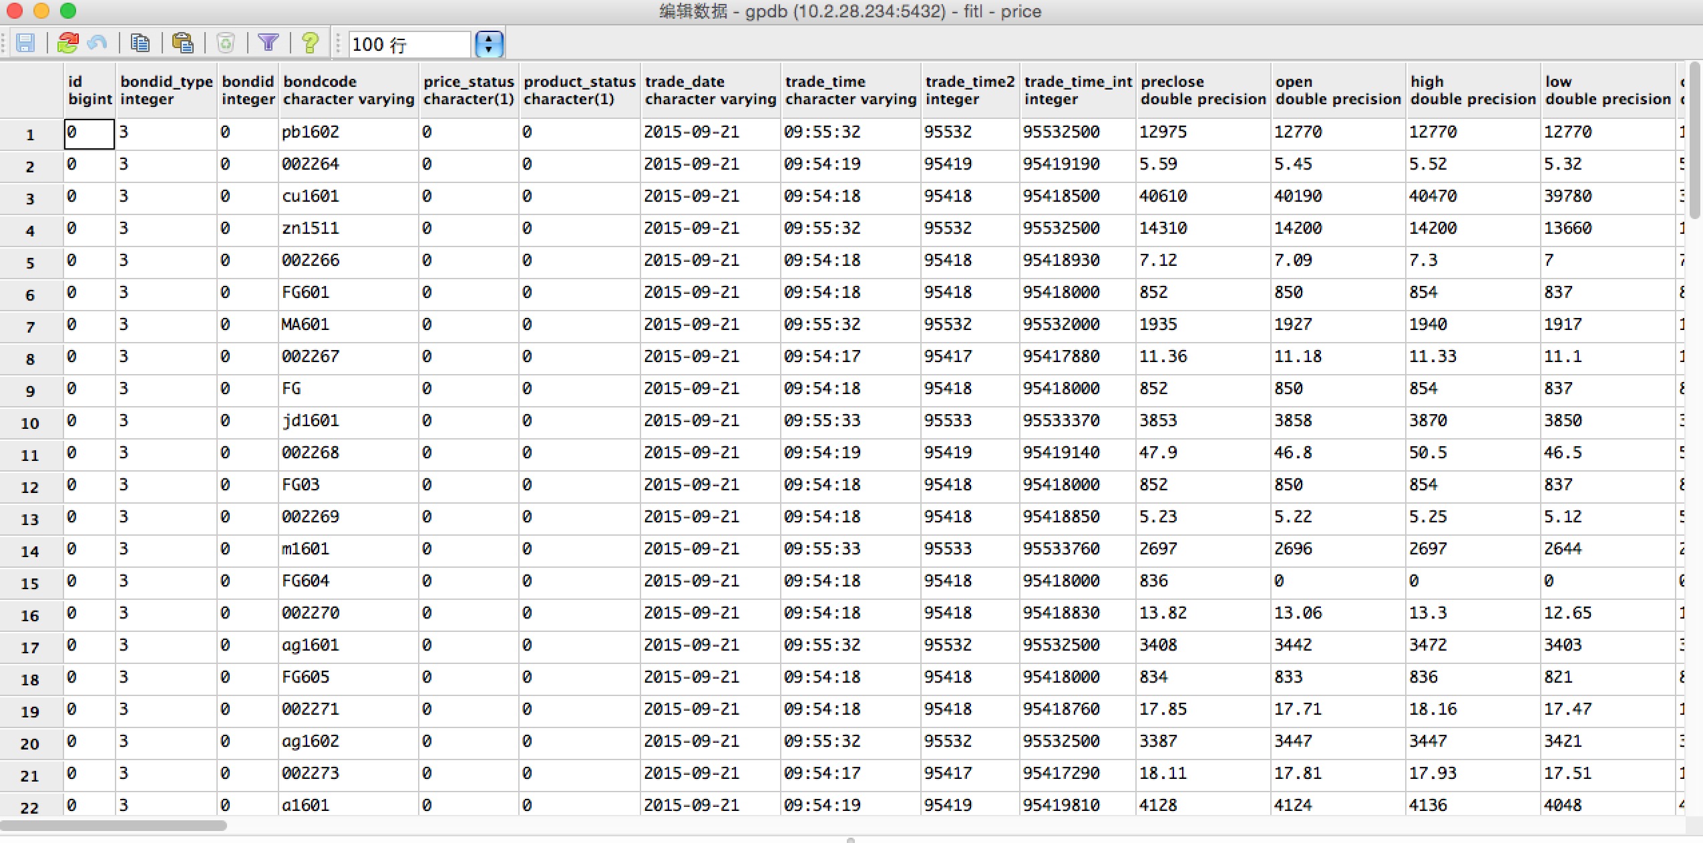Delete rows with the recycle bin icon
This screenshot has height=843, width=1703.
pos(226,43)
